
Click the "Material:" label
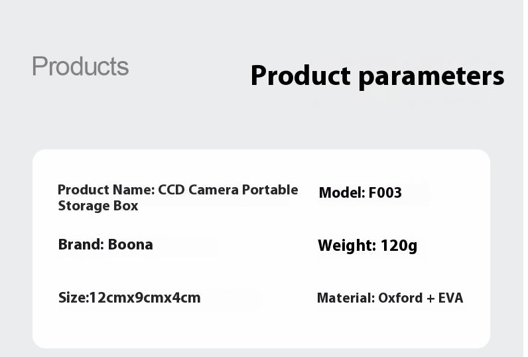[x=346, y=298]
